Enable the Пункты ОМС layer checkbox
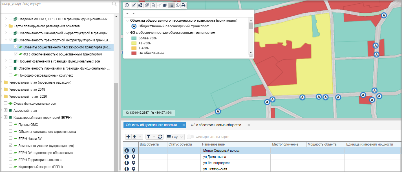The image size is (402, 172). pyautogui.click(x=11, y=124)
